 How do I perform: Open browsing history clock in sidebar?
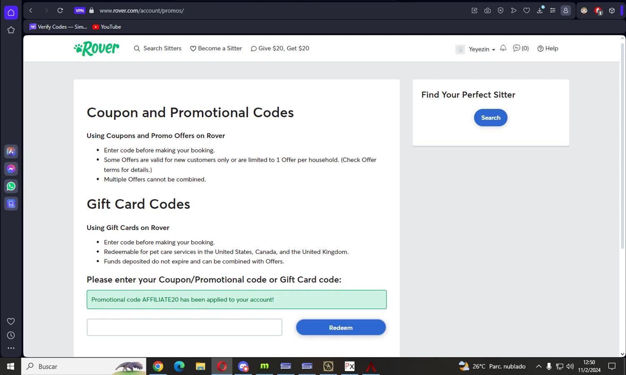tap(11, 335)
